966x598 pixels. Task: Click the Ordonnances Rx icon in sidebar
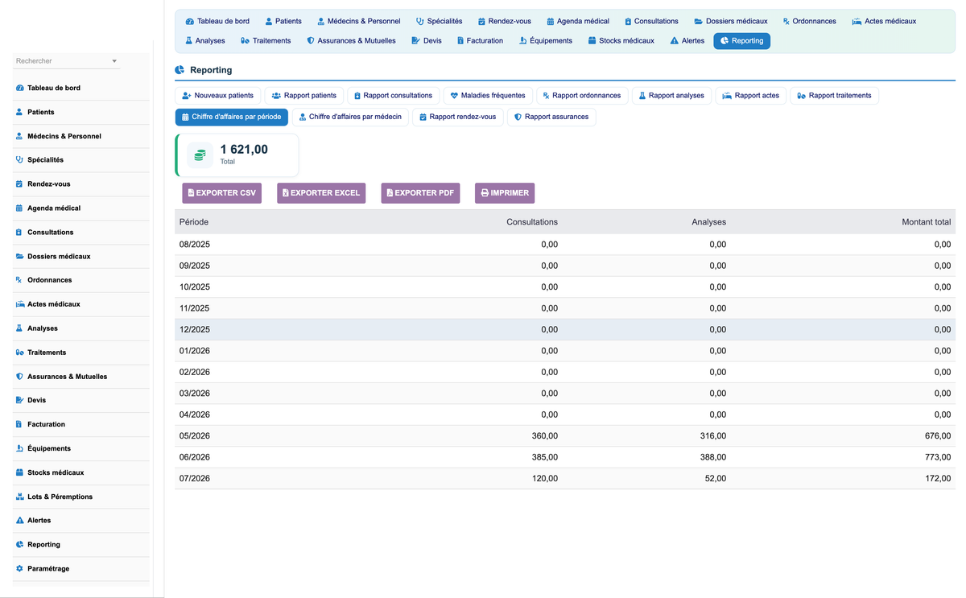coord(19,280)
